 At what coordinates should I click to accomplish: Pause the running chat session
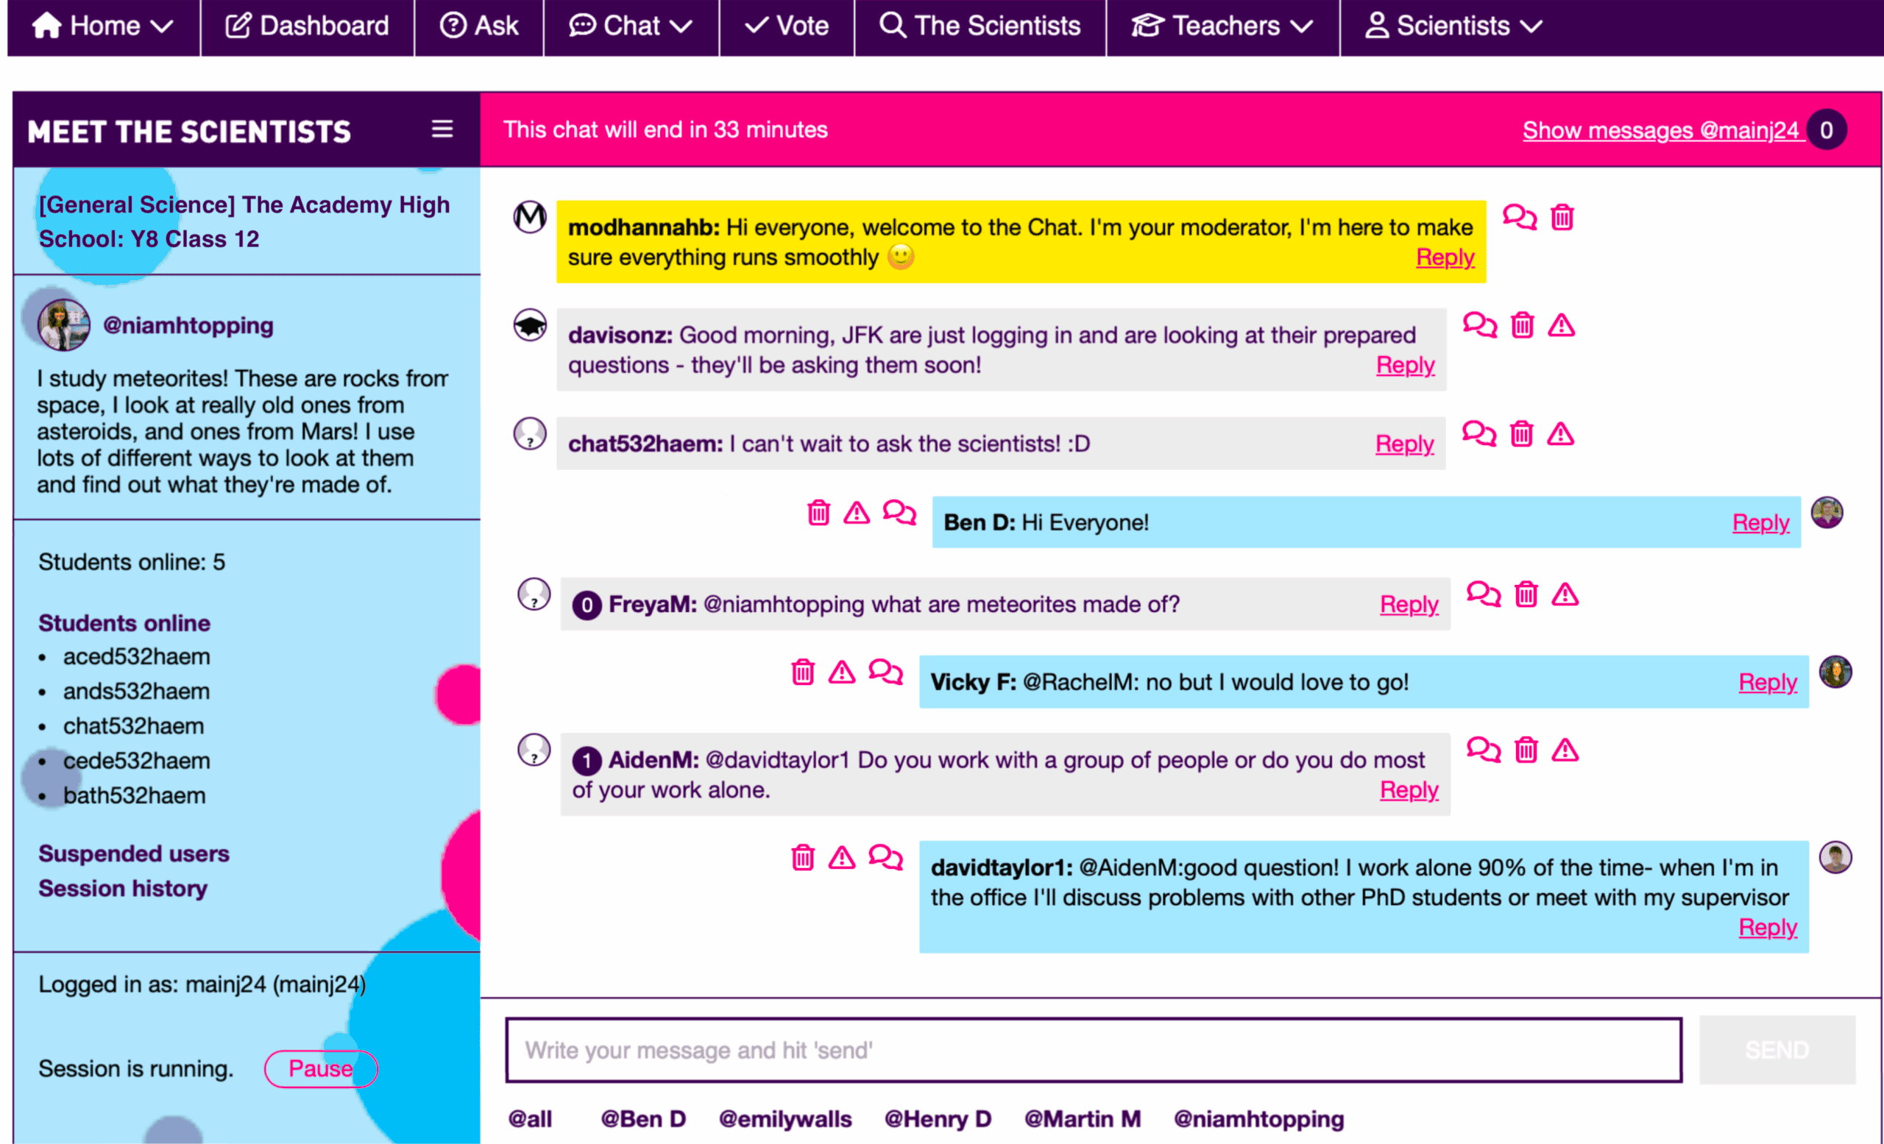point(320,1067)
